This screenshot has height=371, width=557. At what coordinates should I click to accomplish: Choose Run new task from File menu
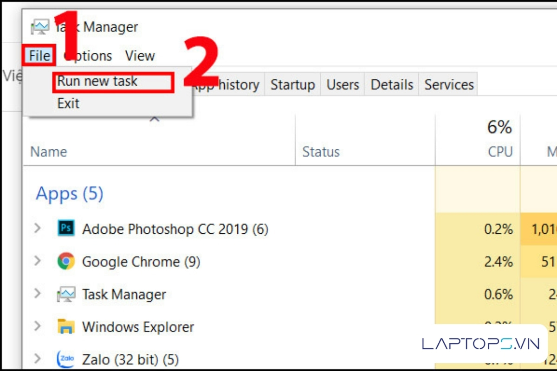97,82
